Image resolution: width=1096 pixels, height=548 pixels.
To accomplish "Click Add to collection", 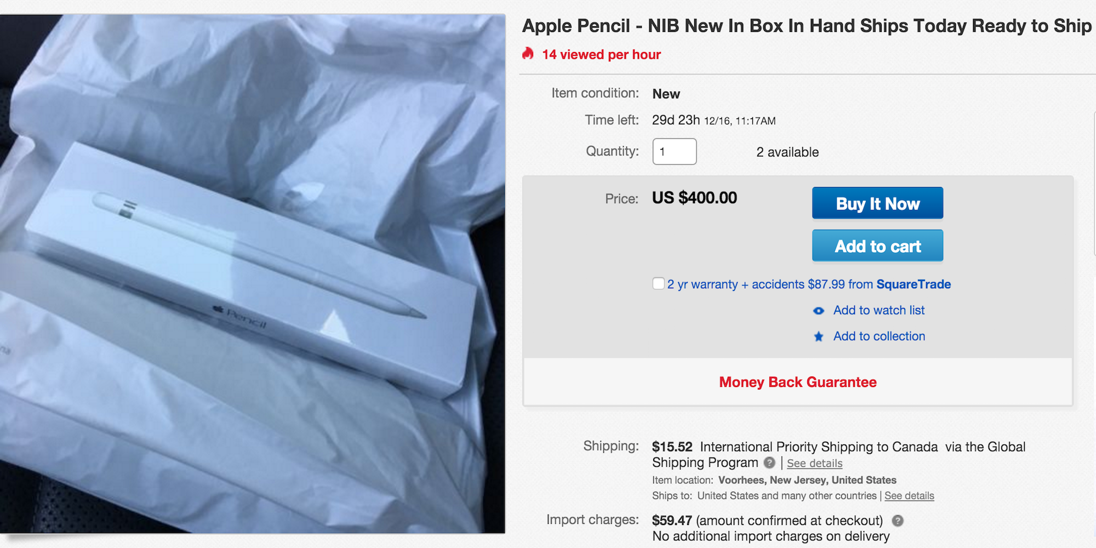I will coord(879,336).
